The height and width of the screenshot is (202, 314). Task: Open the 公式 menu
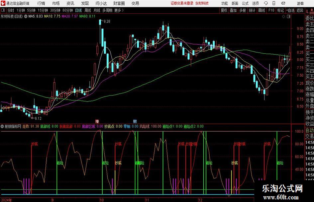click(245, 3)
